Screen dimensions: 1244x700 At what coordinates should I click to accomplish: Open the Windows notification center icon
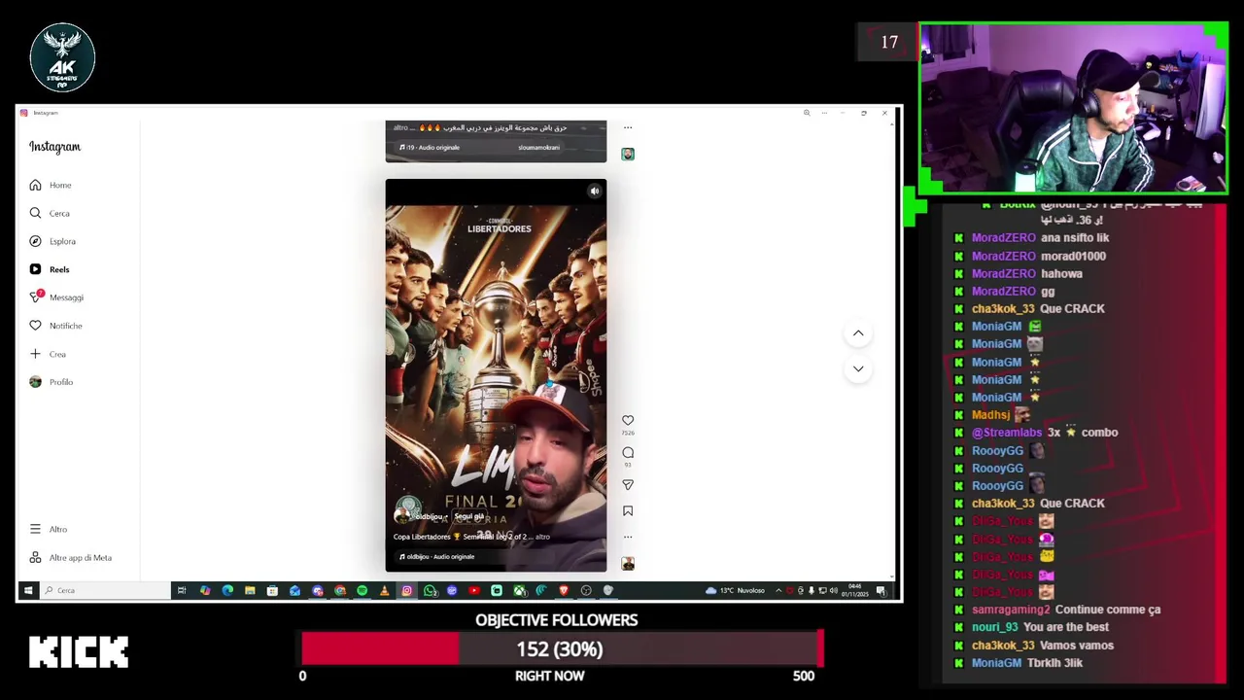[881, 590]
